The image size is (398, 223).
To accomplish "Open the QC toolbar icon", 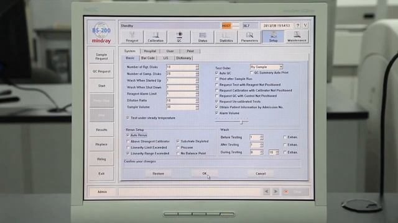I will [x=179, y=37].
